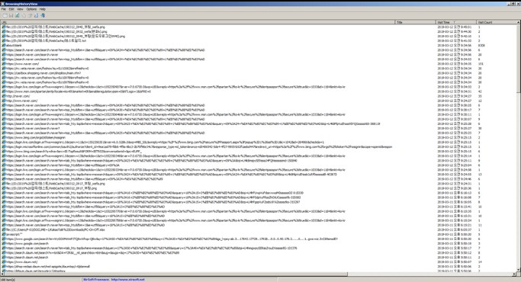The width and height of the screenshot is (521, 282).
Task: Click the IE icon beside https://www.daum.net/ row
Action: 4,261
